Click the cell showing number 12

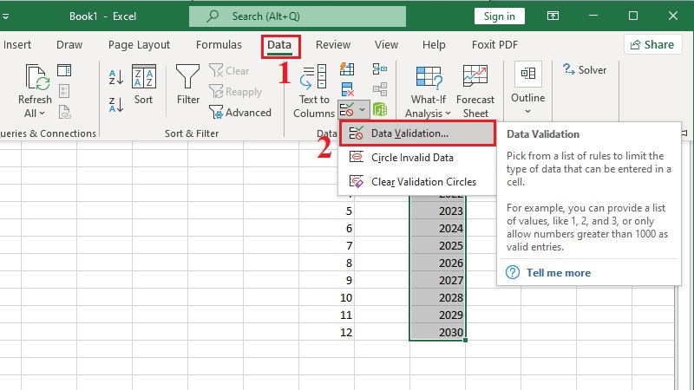tap(327, 332)
